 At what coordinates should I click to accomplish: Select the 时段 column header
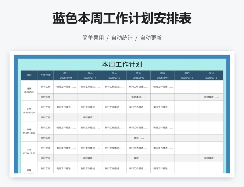(29, 75)
